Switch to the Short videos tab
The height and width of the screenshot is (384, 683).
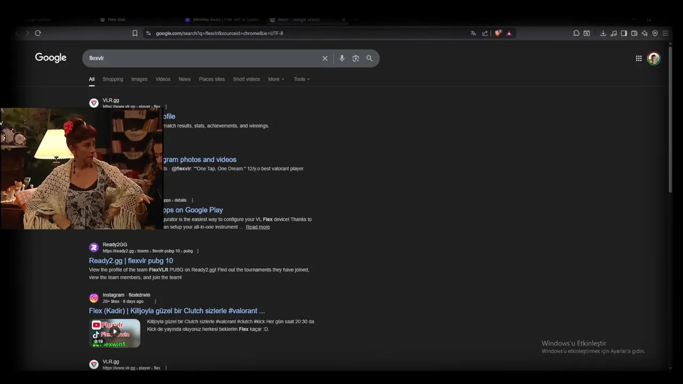tap(247, 79)
